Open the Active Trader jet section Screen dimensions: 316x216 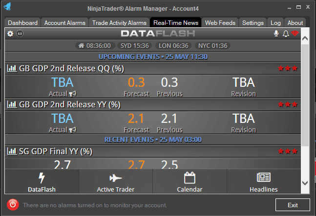tap(116, 181)
